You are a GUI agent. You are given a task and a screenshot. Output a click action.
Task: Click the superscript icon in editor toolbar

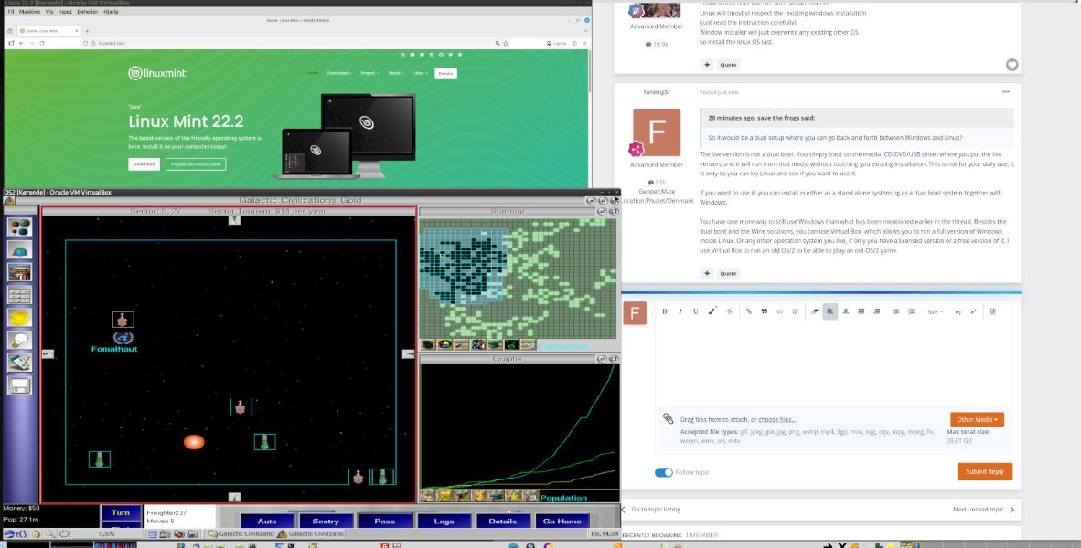tap(973, 311)
